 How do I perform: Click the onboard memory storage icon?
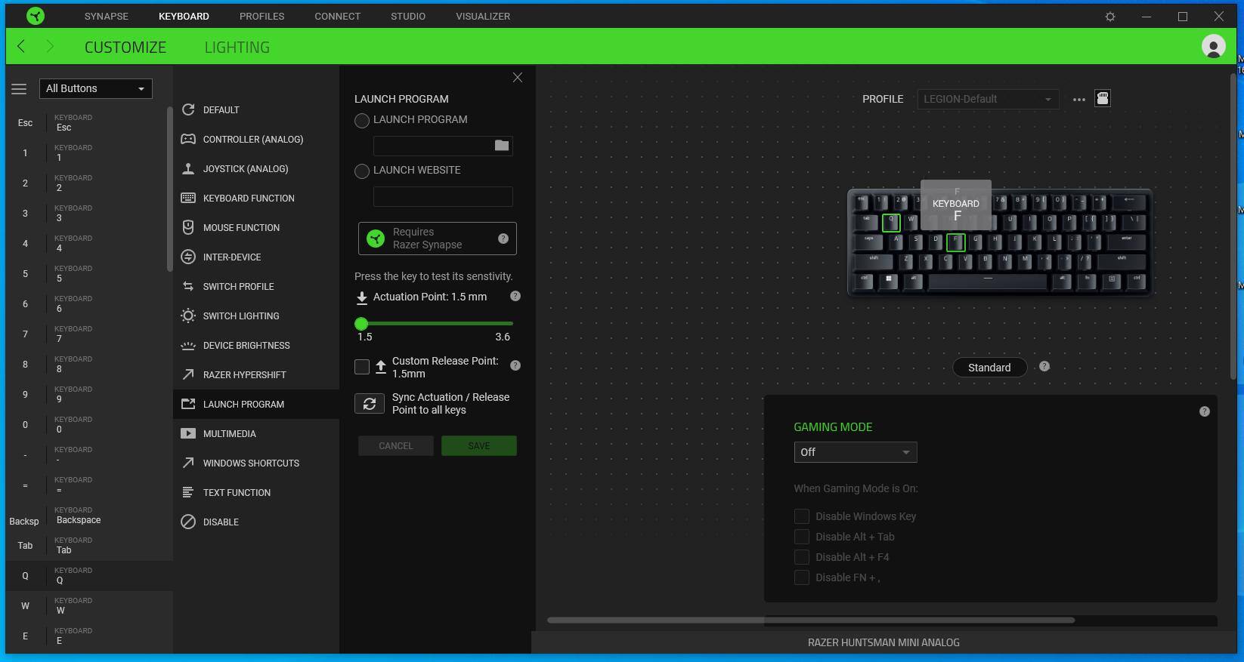point(1103,99)
